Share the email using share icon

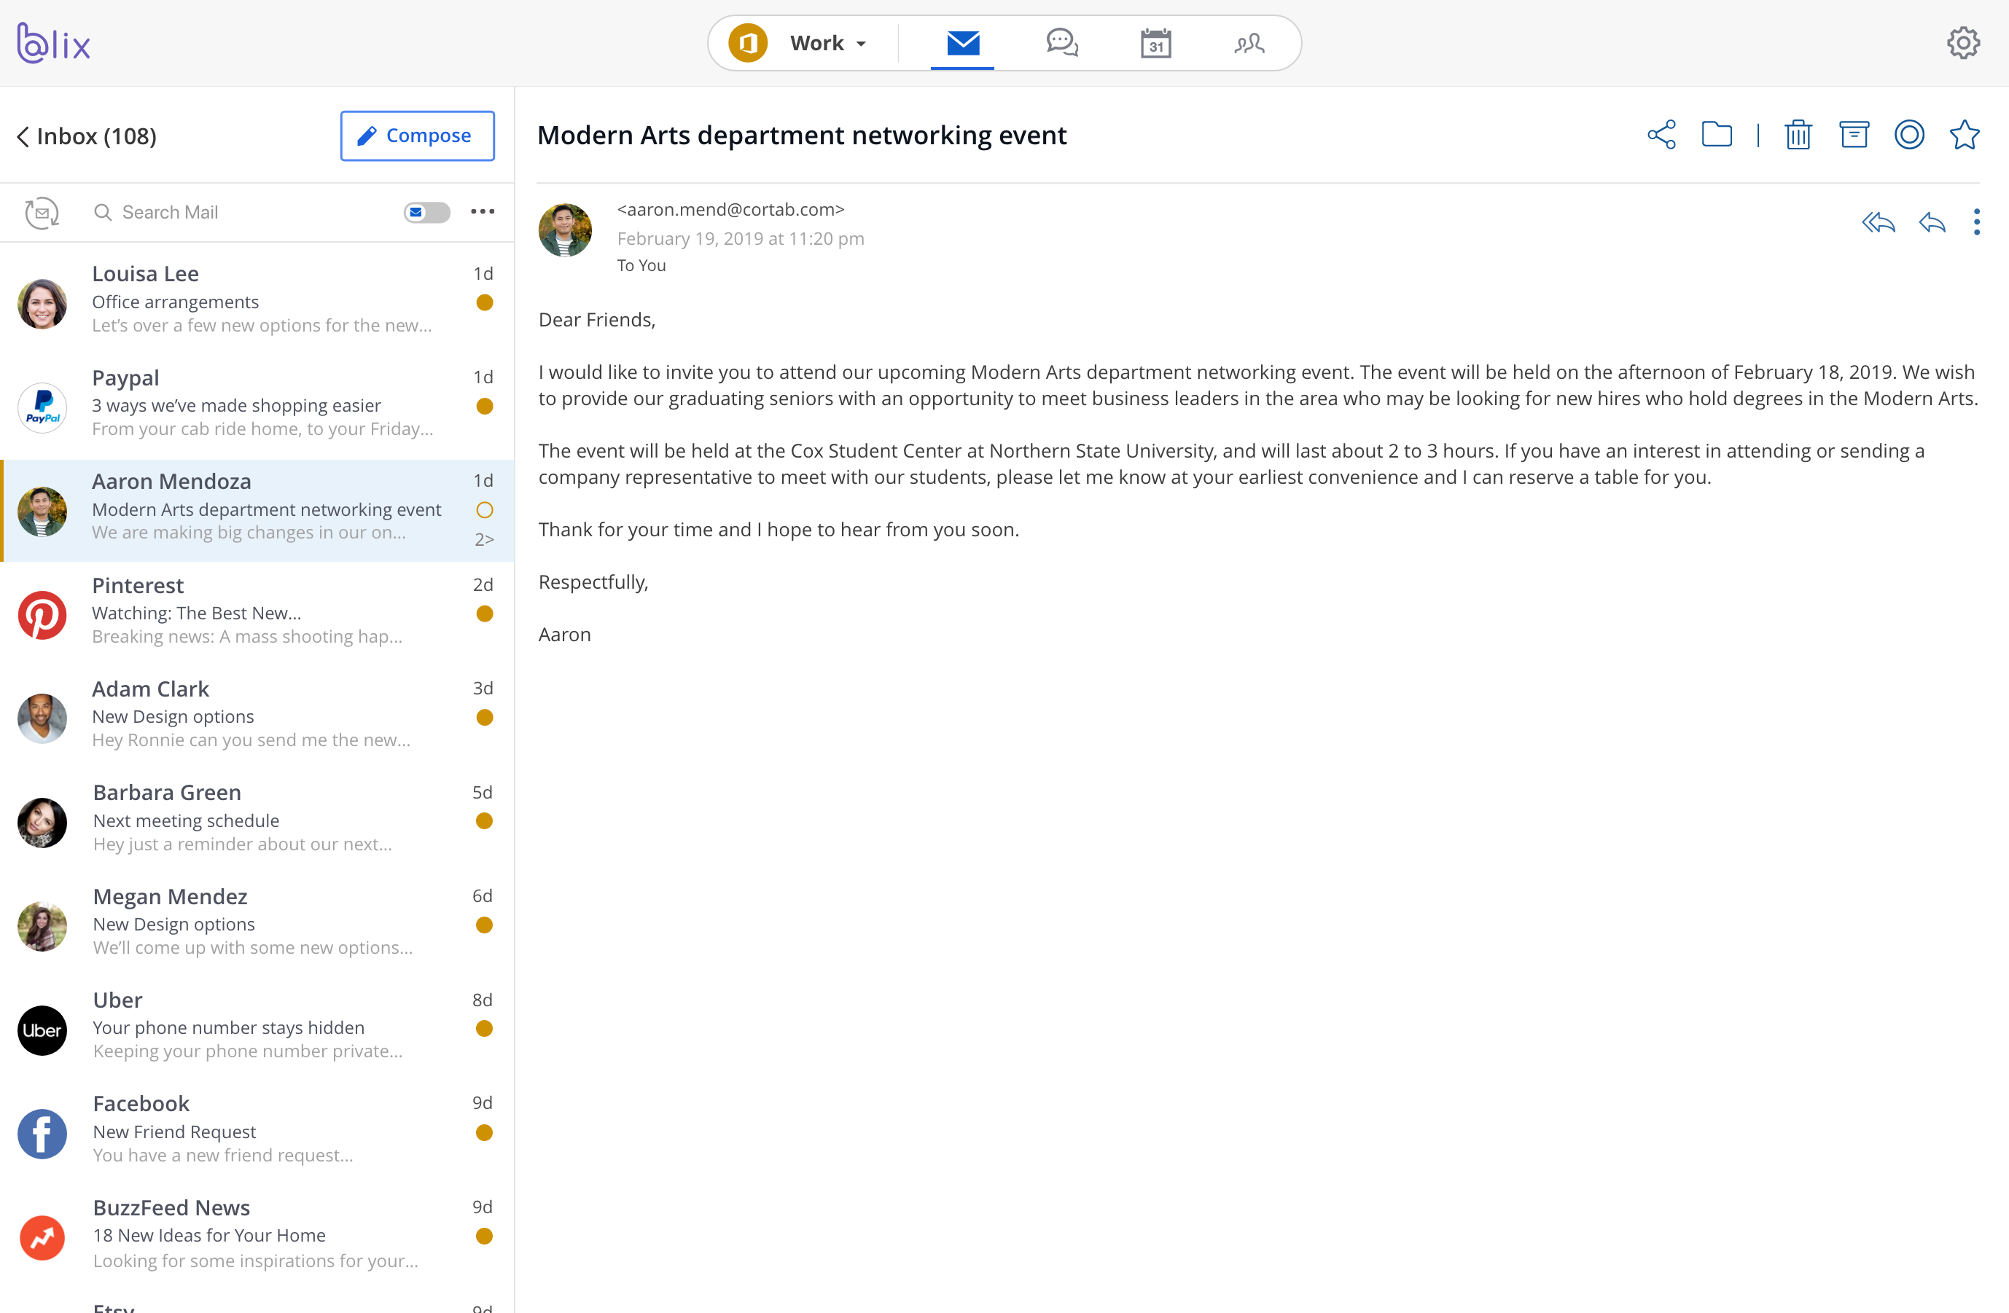click(1661, 135)
